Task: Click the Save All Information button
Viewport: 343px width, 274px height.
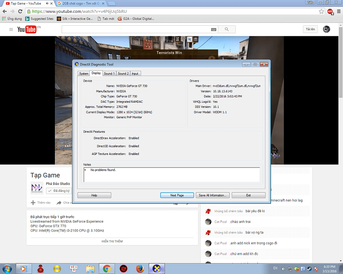Action: click(213, 195)
